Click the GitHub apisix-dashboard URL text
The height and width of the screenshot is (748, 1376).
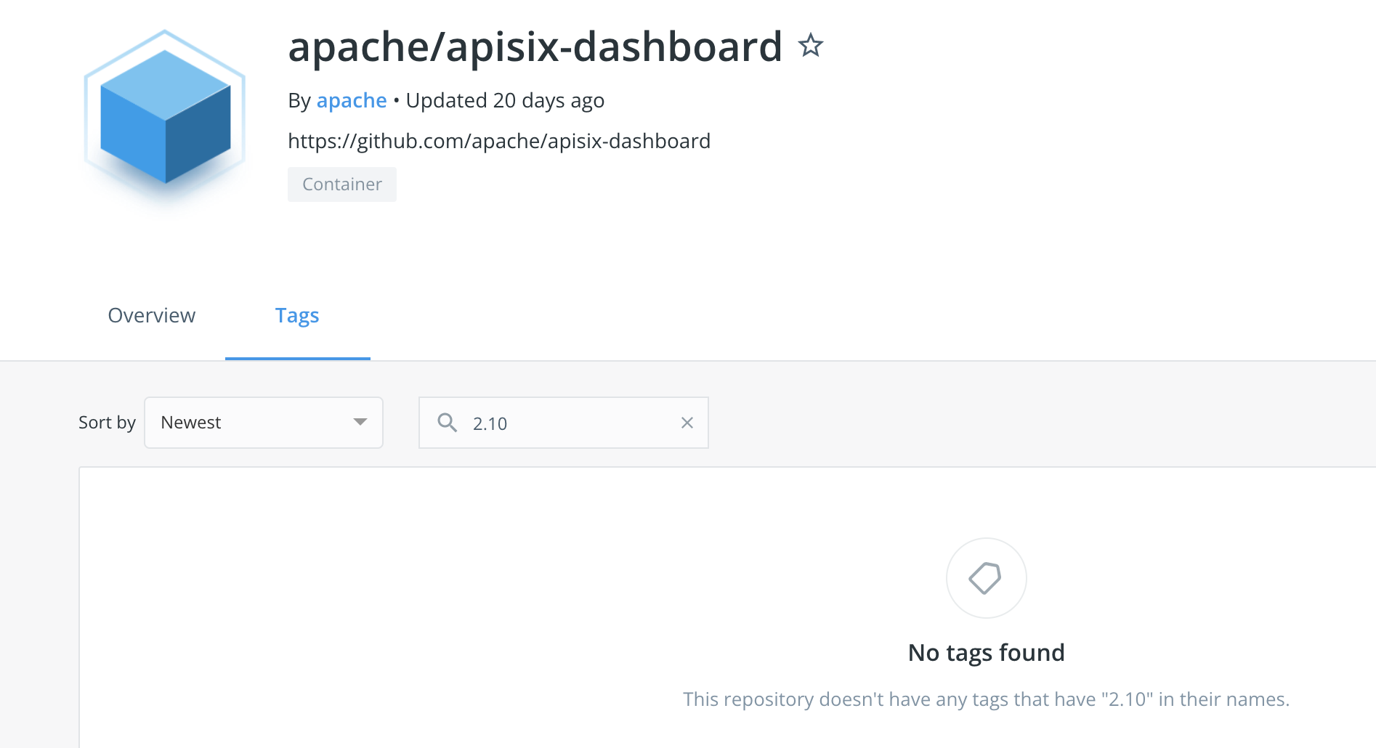(499, 141)
